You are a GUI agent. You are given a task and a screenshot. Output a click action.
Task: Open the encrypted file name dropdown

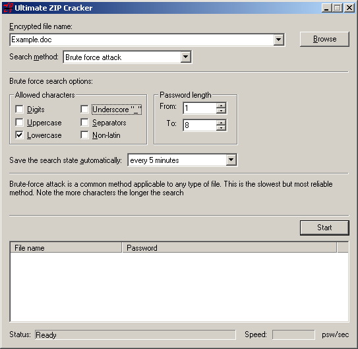[x=278, y=40]
